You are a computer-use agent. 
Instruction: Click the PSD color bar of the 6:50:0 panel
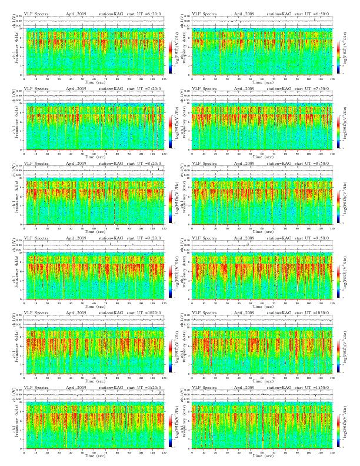[338, 57]
